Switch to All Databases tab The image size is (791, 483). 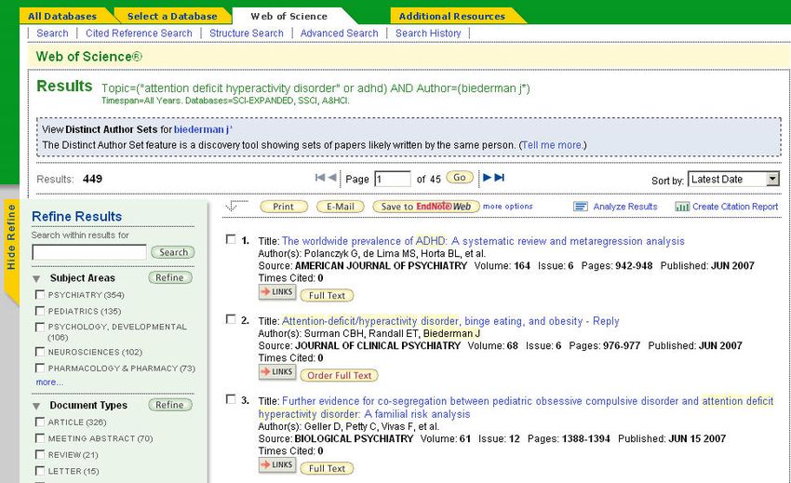coord(62,16)
